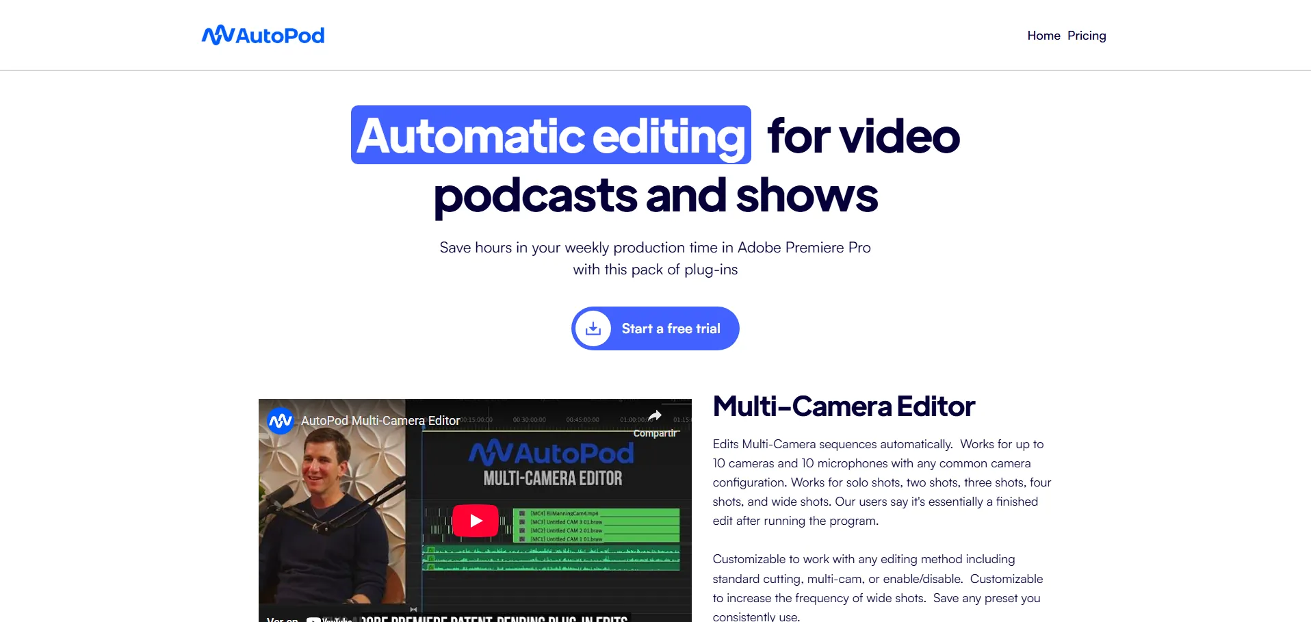This screenshot has height=622, width=1311.
Task: Click the AutoPod channel avatar on the video
Action: (281, 421)
